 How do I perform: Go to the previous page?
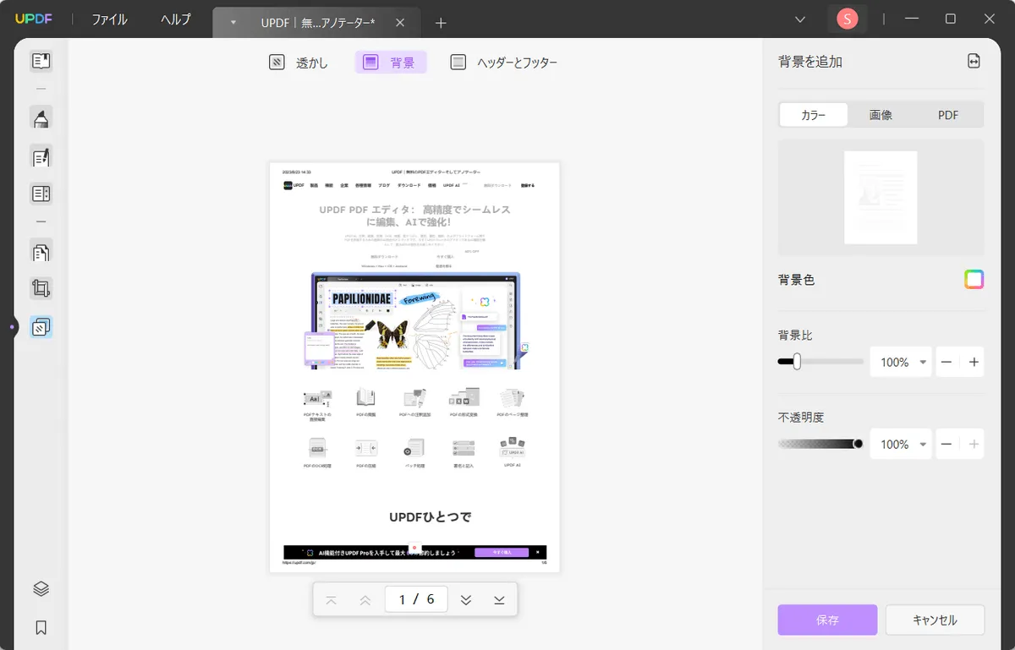[365, 599]
